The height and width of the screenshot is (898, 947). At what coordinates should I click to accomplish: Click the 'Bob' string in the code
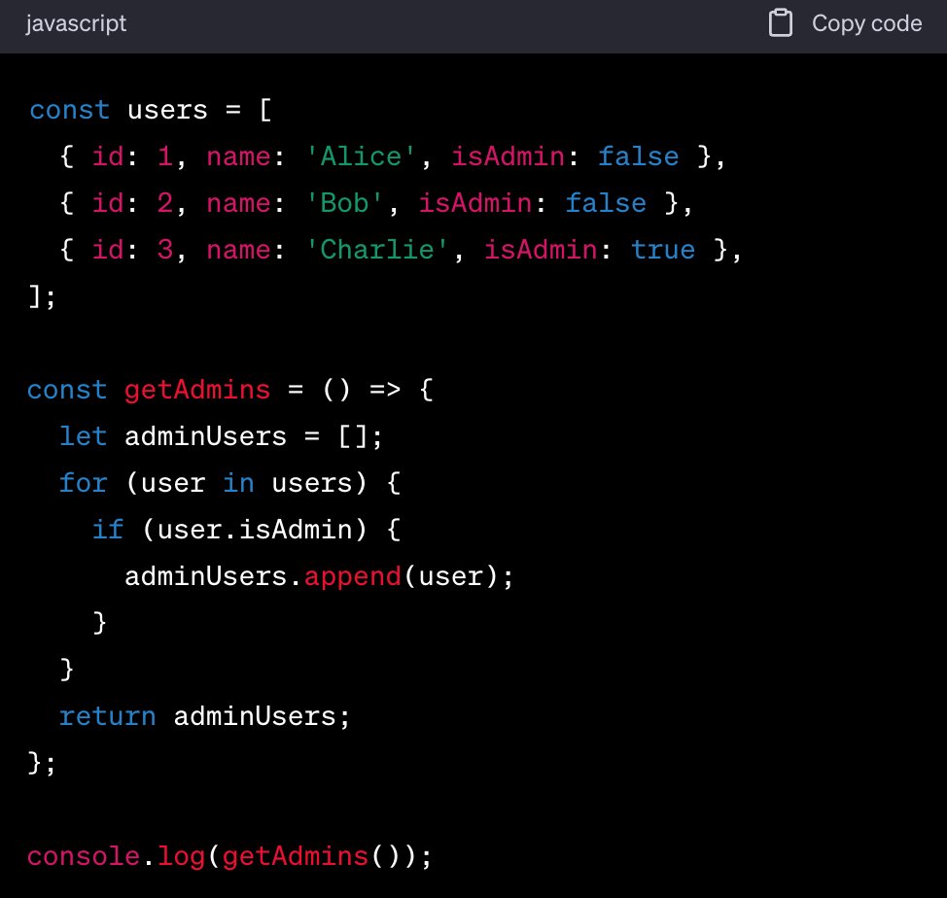click(x=344, y=203)
